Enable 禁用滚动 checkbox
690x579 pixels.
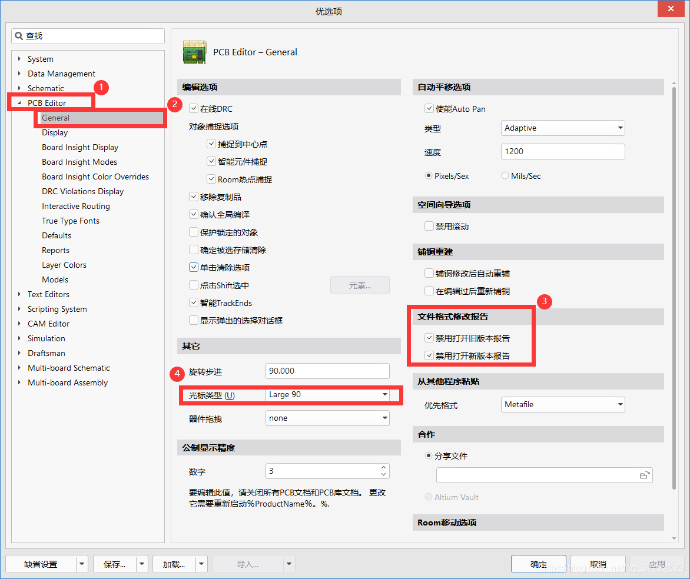(x=429, y=226)
